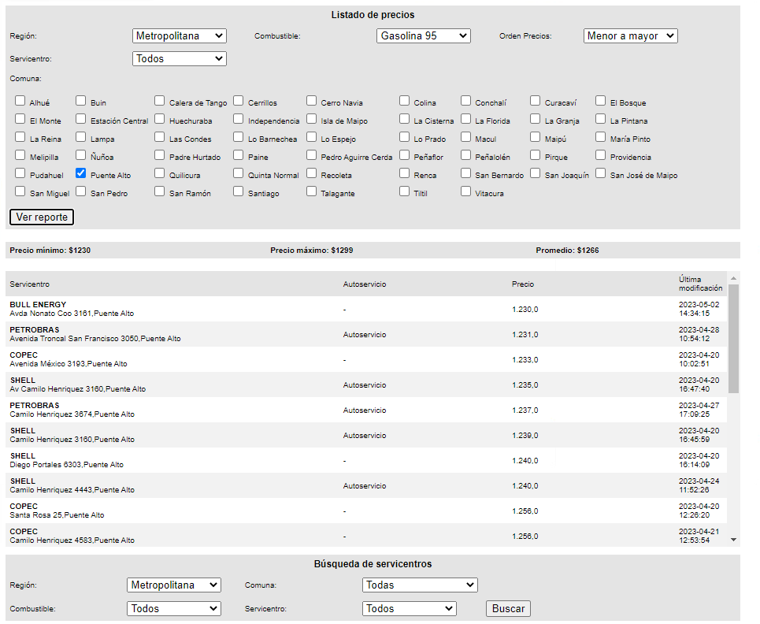Check the Peñalolén checkbox
760x624 pixels.
click(x=465, y=154)
